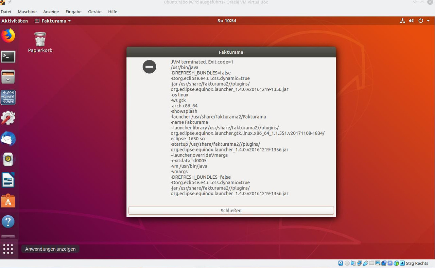Open the volume icon in the top panel
Viewport: 435px width, 268px height.
pyautogui.click(x=411, y=21)
